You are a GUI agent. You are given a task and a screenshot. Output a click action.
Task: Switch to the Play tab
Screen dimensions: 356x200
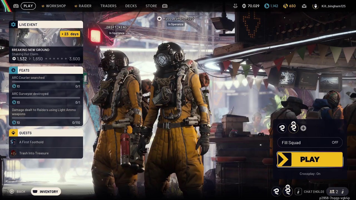tap(28, 6)
